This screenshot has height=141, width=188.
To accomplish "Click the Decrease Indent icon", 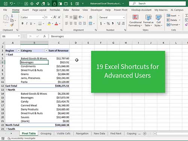I will click(x=80, y=23).
